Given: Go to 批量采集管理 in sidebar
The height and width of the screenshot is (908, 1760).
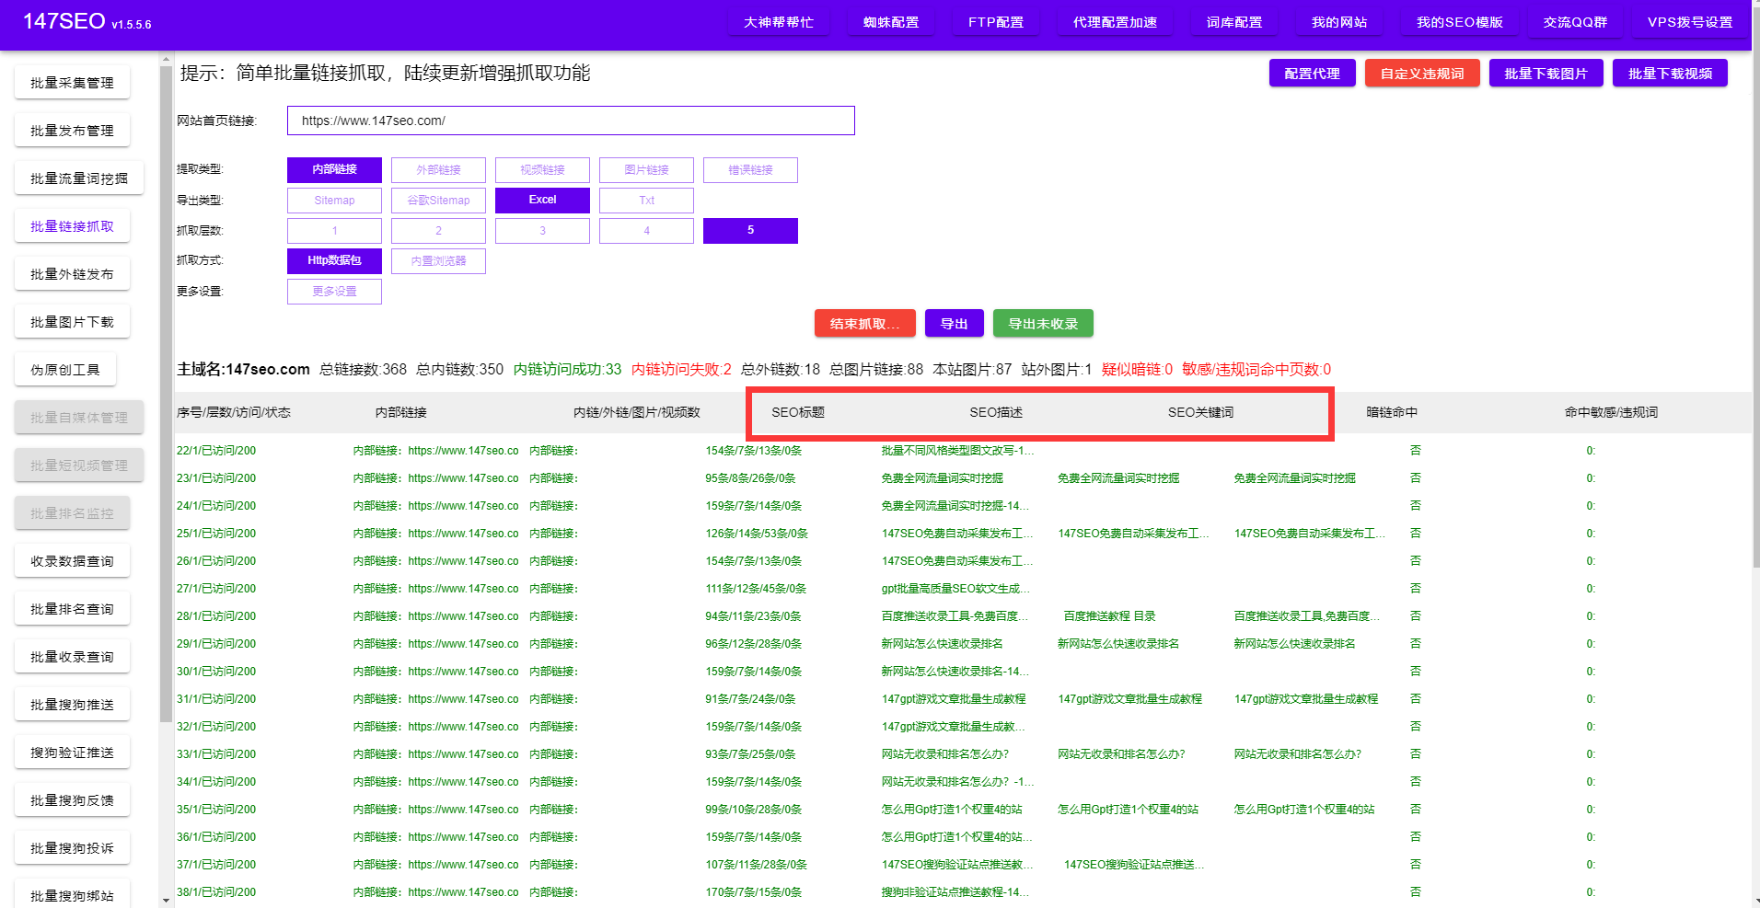Looking at the screenshot, I should click(72, 83).
